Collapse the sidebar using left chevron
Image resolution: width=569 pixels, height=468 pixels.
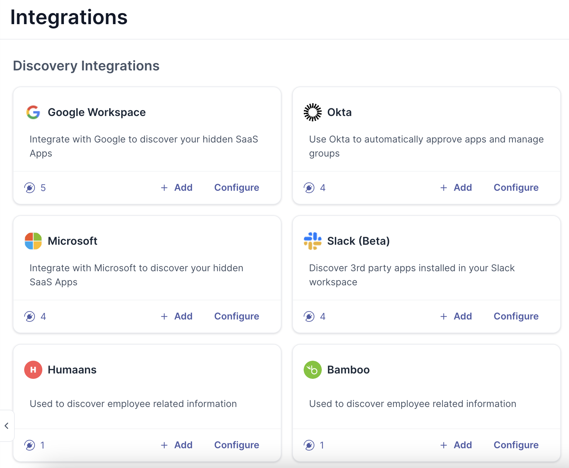point(7,426)
